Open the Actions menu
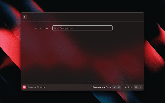Image resolution: width=165 pixels, height=103 pixels. [x=129, y=87]
